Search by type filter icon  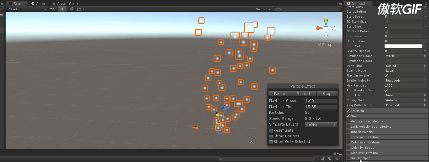(x=323, y=159)
